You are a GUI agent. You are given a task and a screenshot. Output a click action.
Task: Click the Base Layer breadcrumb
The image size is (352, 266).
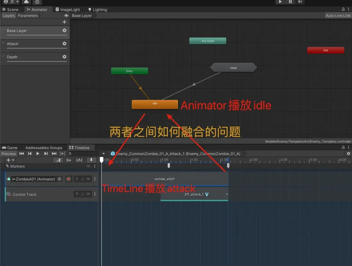[82, 15]
